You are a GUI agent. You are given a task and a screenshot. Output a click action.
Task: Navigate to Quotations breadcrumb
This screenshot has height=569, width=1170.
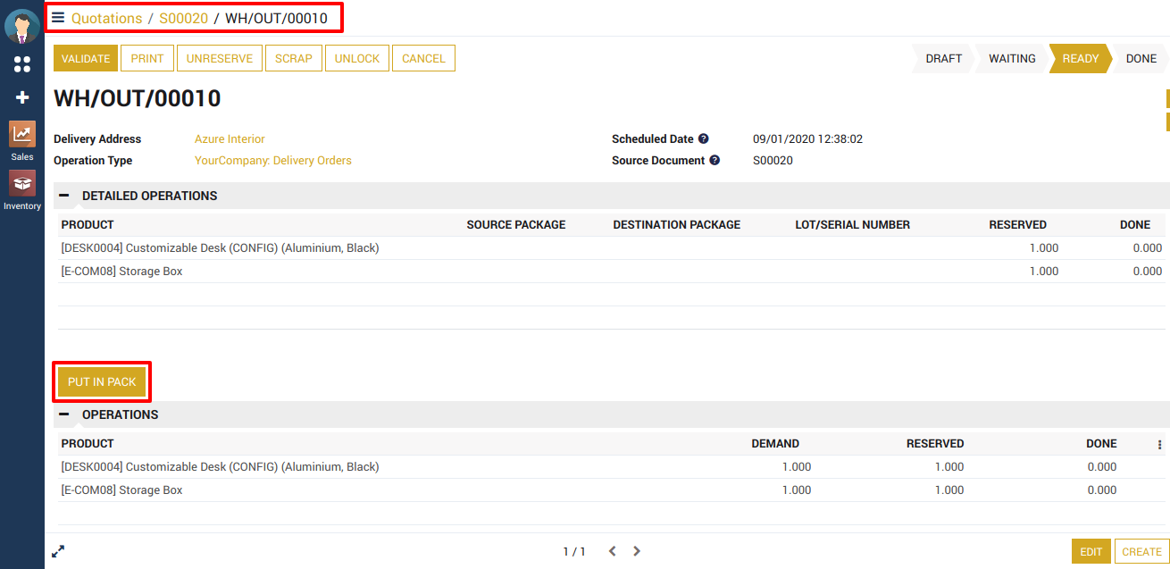pyautogui.click(x=106, y=18)
